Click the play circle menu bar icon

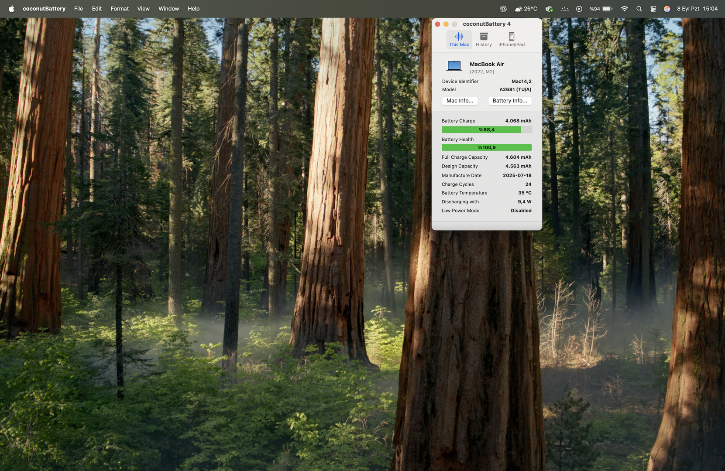[579, 9]
